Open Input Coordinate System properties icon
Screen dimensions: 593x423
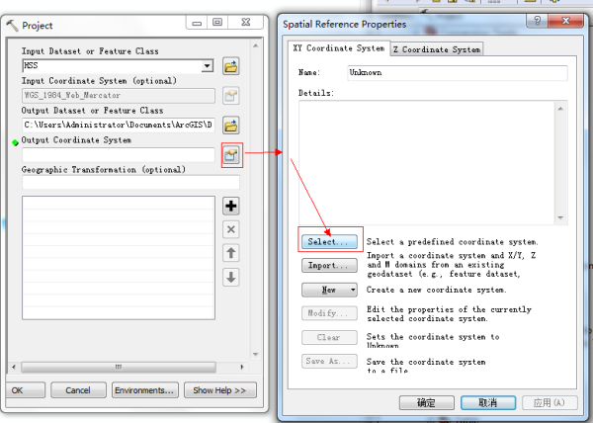click(231, 96)
